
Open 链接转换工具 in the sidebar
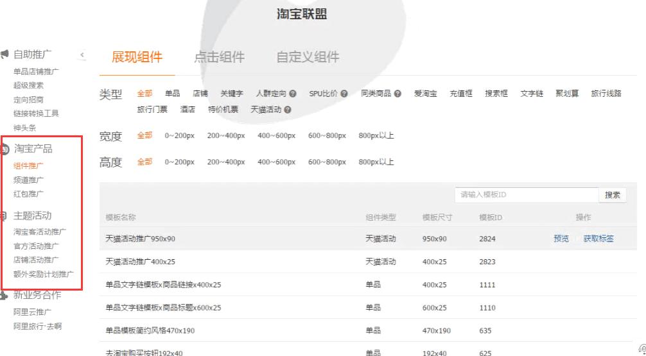click(36, 114)
